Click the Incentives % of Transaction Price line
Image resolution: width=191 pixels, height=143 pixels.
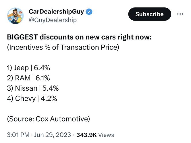coord(63,47)
